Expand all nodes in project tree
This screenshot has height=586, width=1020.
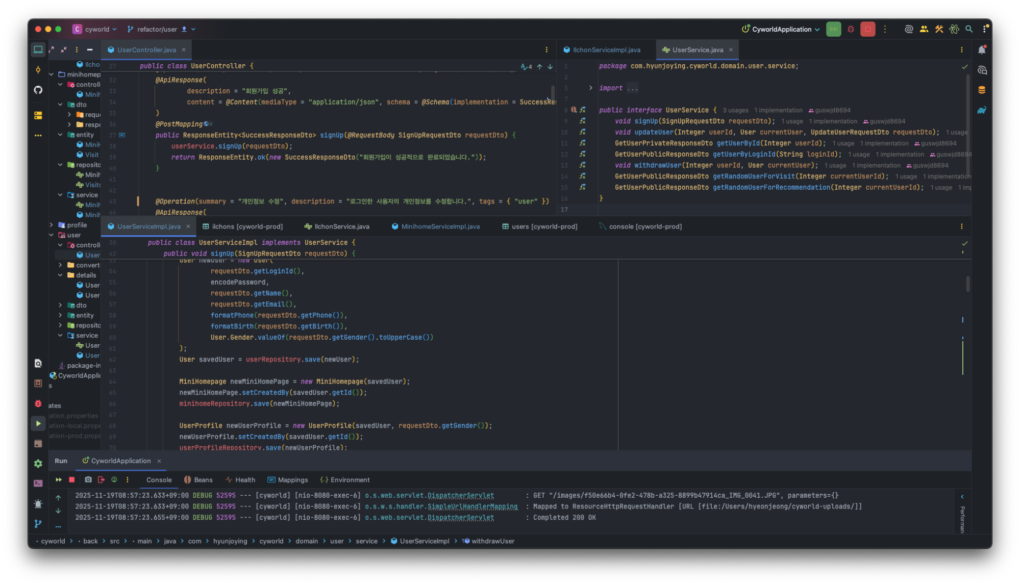coord(51,49)
